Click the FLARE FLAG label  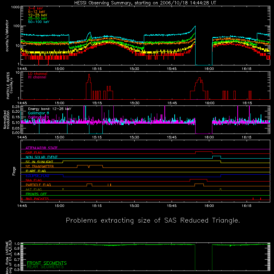(36, 171)
